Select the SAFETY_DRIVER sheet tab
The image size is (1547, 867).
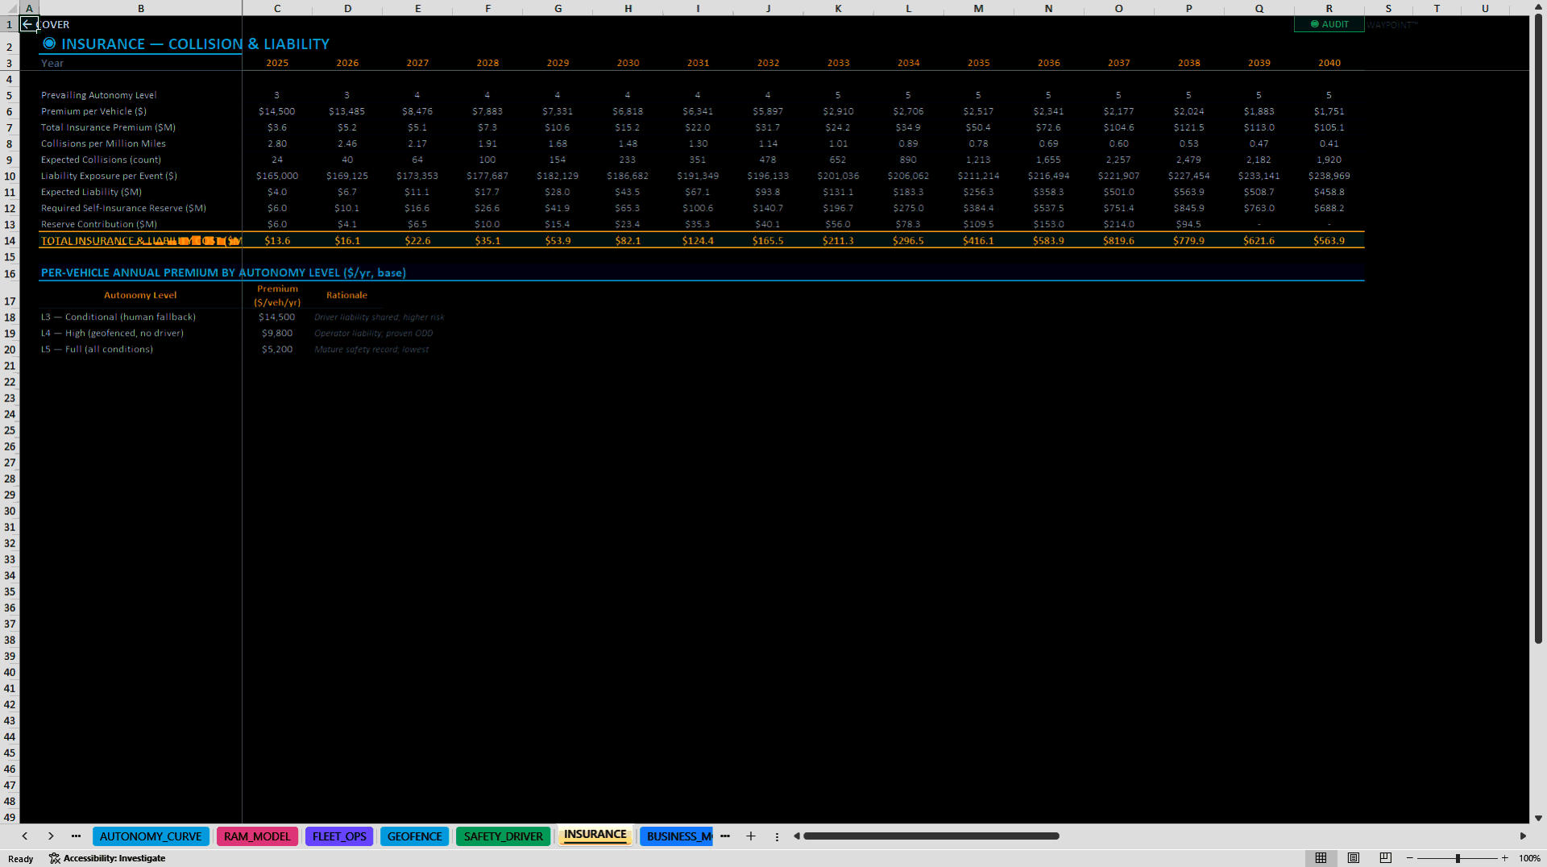point(503,836)
